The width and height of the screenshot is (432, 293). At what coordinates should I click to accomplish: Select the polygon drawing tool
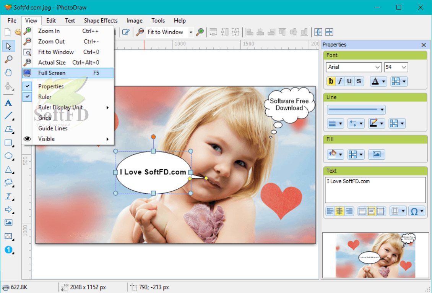[8, 129]
